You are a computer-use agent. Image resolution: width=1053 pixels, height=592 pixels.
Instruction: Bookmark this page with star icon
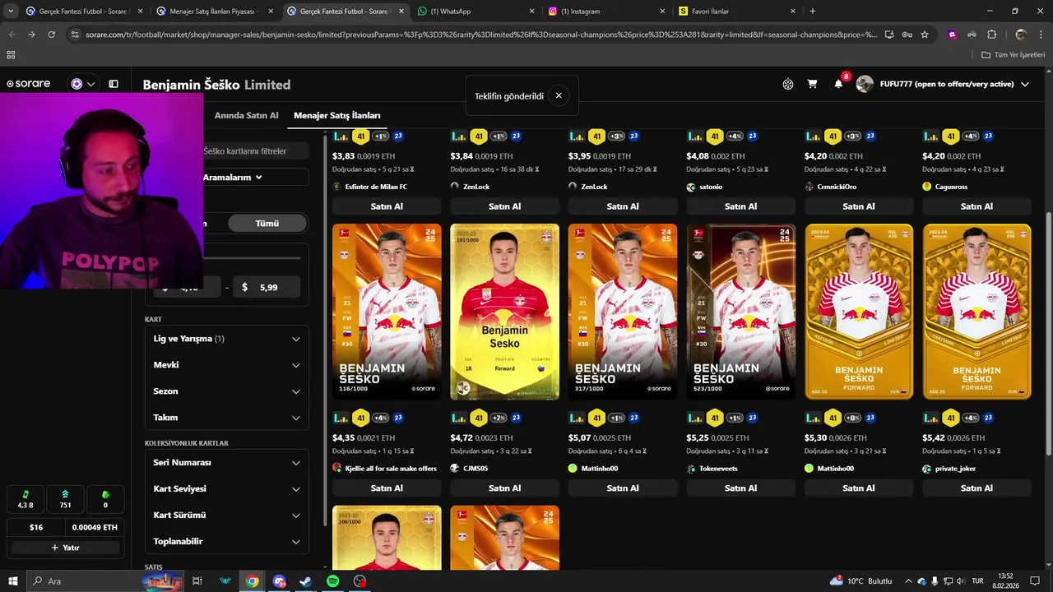pos(925,35)
